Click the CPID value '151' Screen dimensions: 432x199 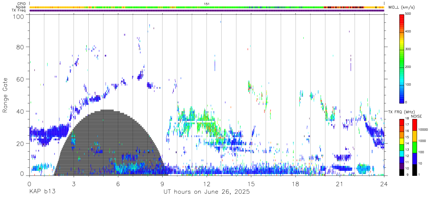207,4
